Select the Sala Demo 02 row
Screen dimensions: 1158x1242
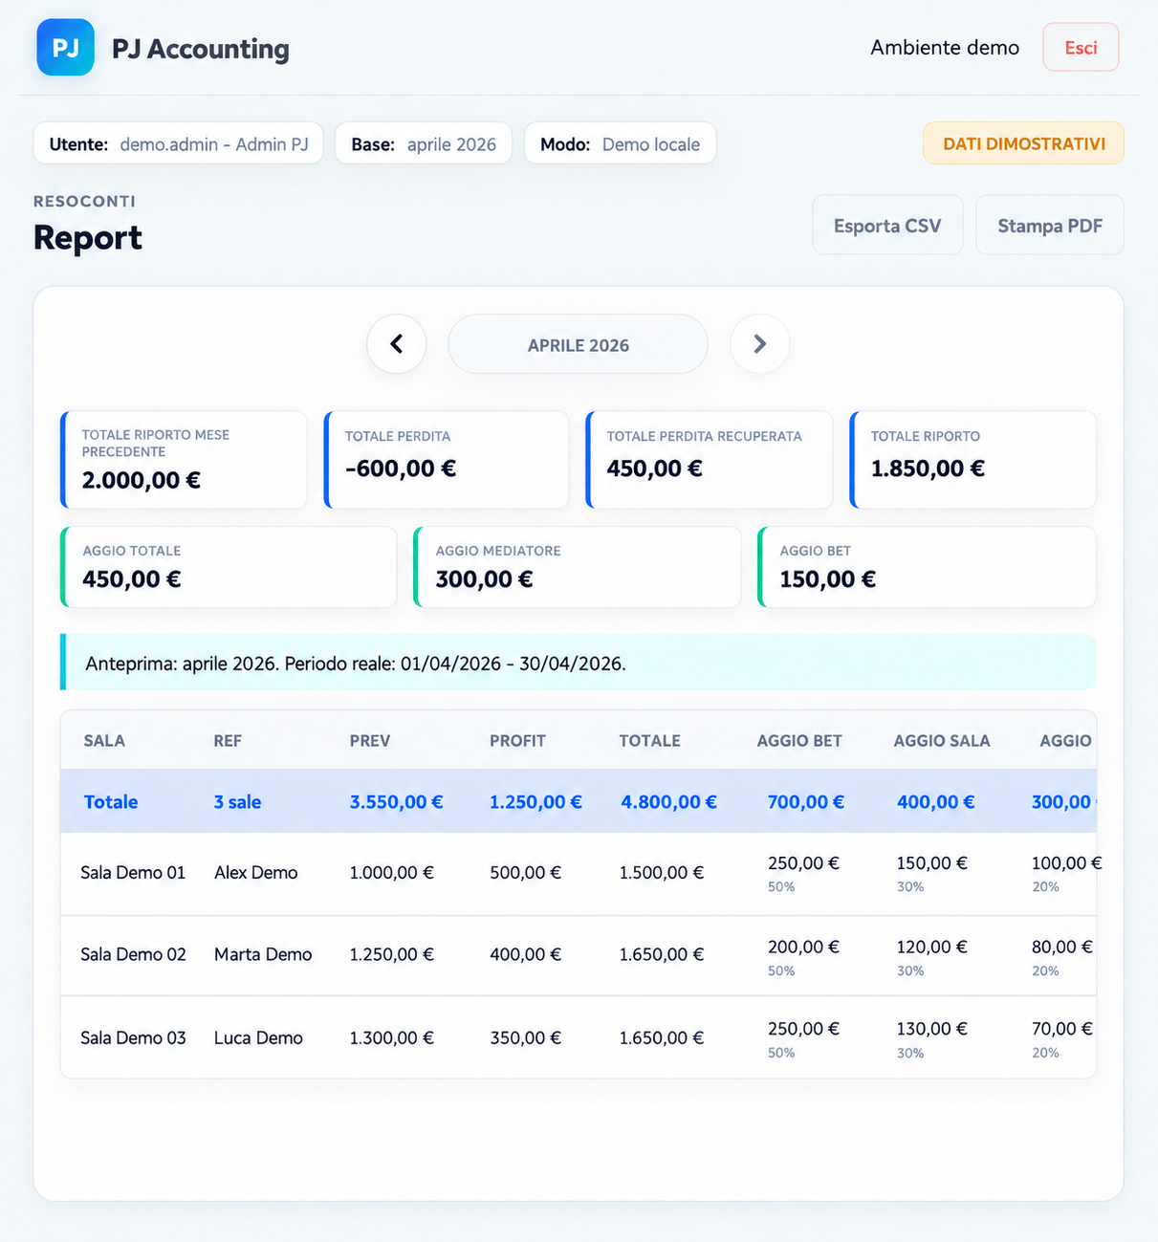(x=578, y=955)
